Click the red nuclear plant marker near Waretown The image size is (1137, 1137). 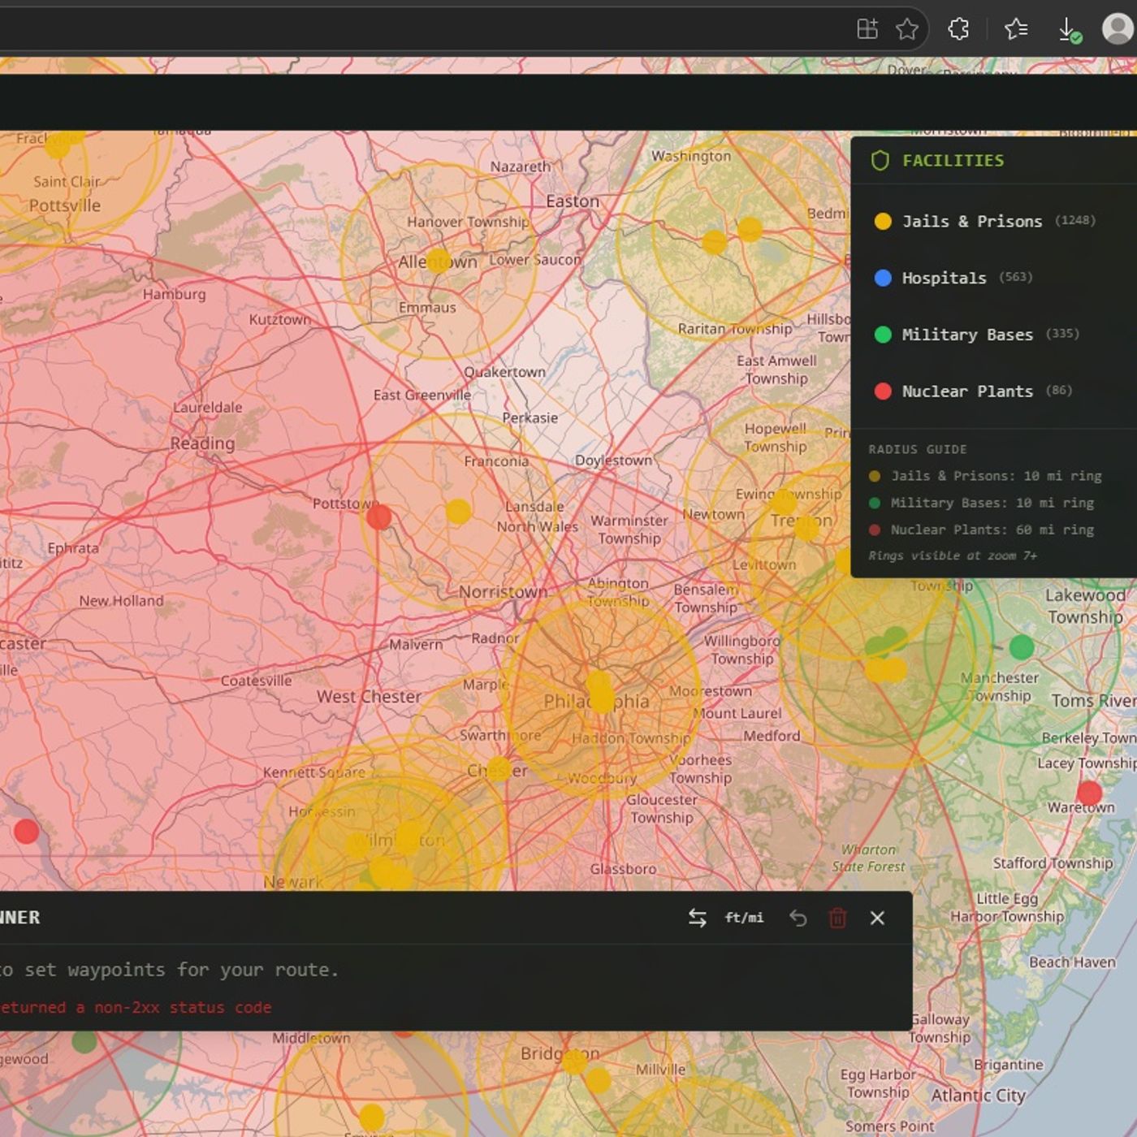1088,793
